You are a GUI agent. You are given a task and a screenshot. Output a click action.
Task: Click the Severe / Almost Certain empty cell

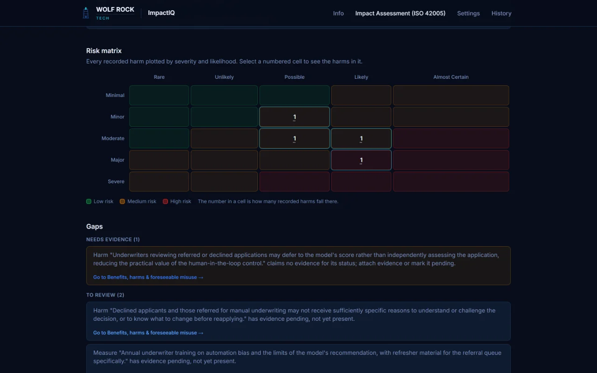click(451, 181)
